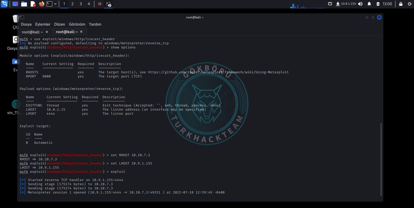Click the VPN IP indicator 10.9.1.155

coord(346,4)
